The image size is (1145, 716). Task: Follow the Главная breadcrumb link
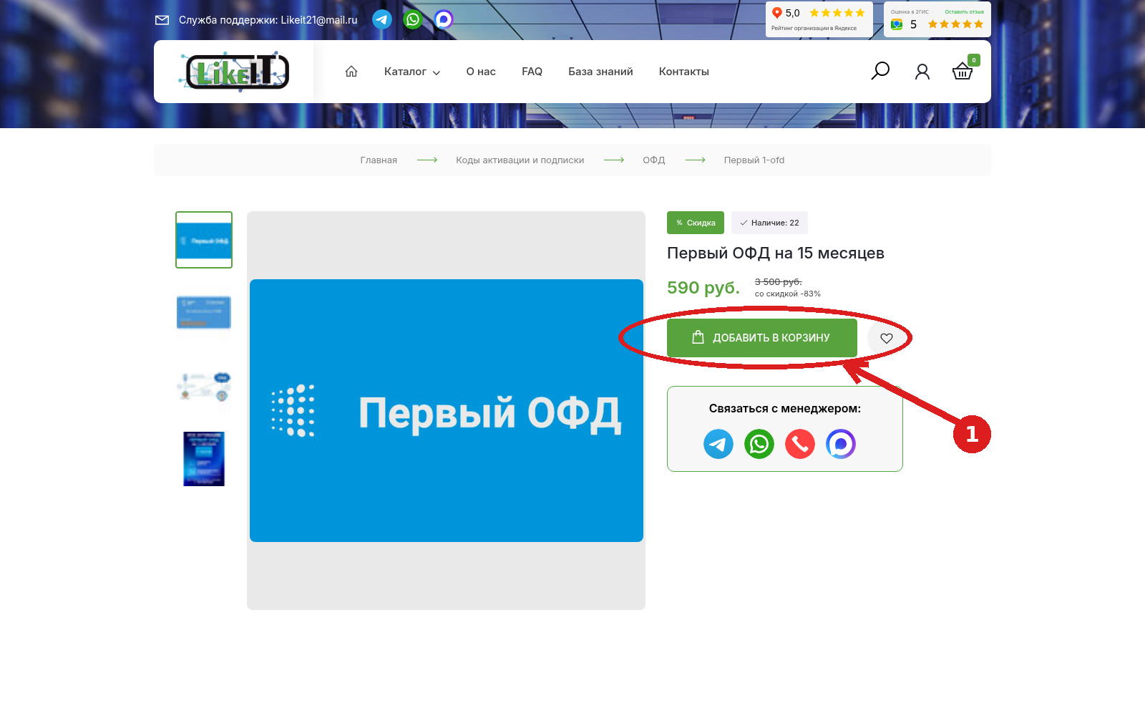click(x=379, y=160)
